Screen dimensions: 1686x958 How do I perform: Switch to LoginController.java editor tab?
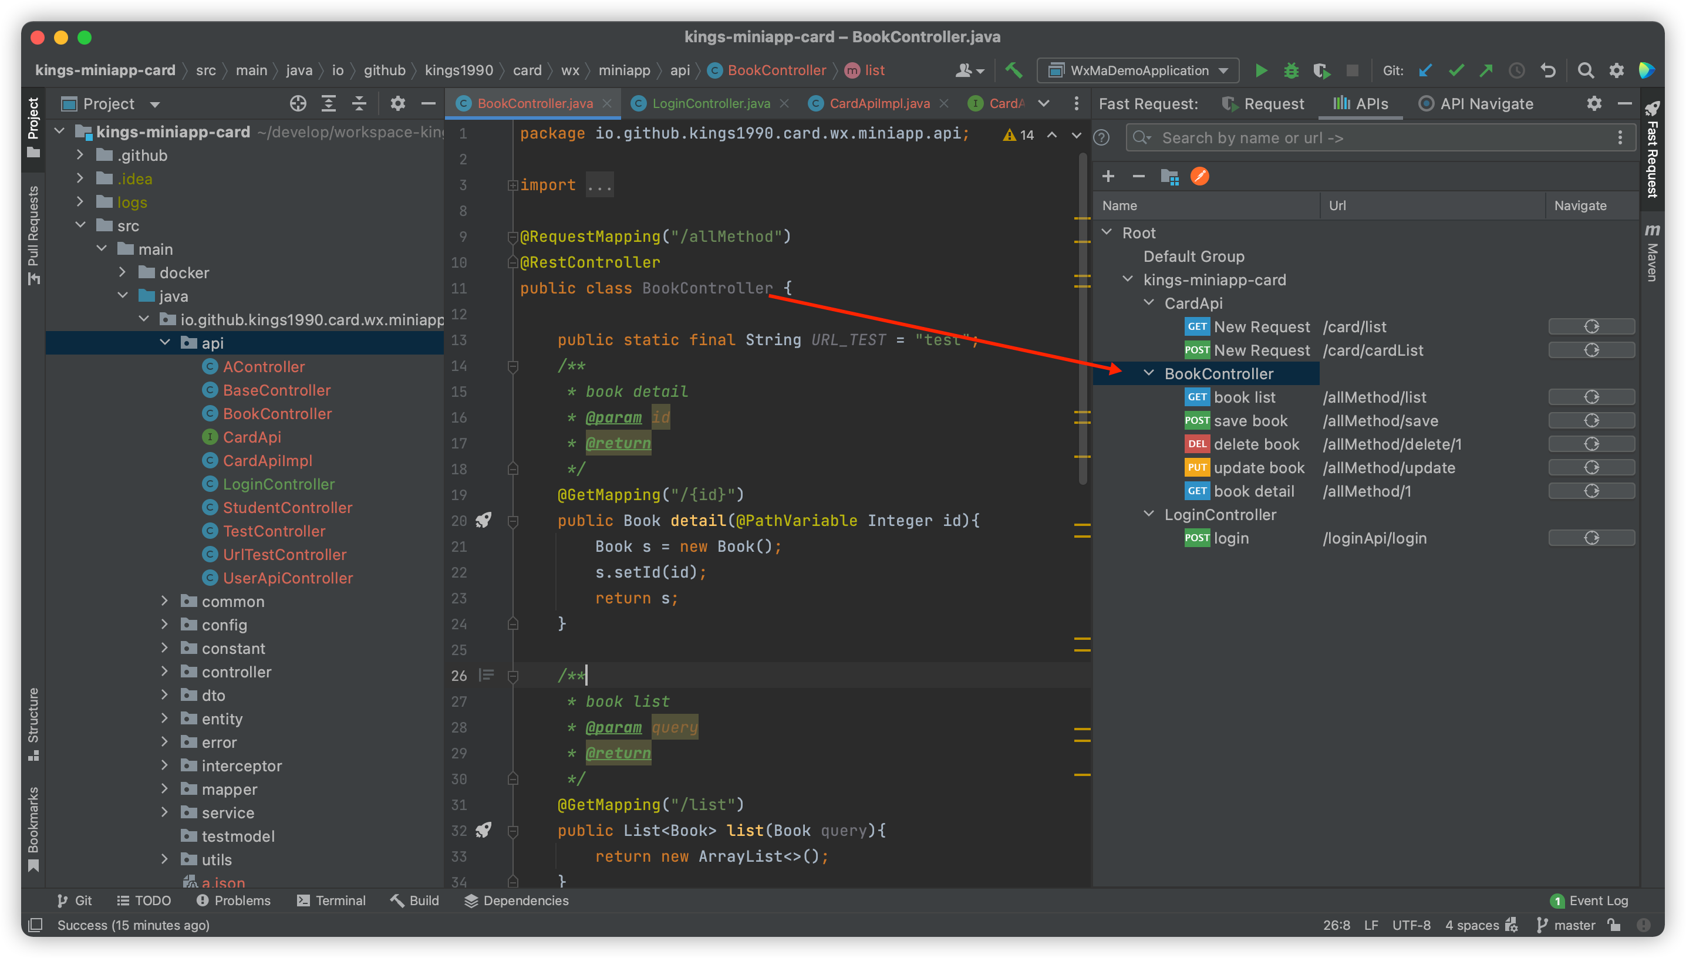[x=710, y=104]
